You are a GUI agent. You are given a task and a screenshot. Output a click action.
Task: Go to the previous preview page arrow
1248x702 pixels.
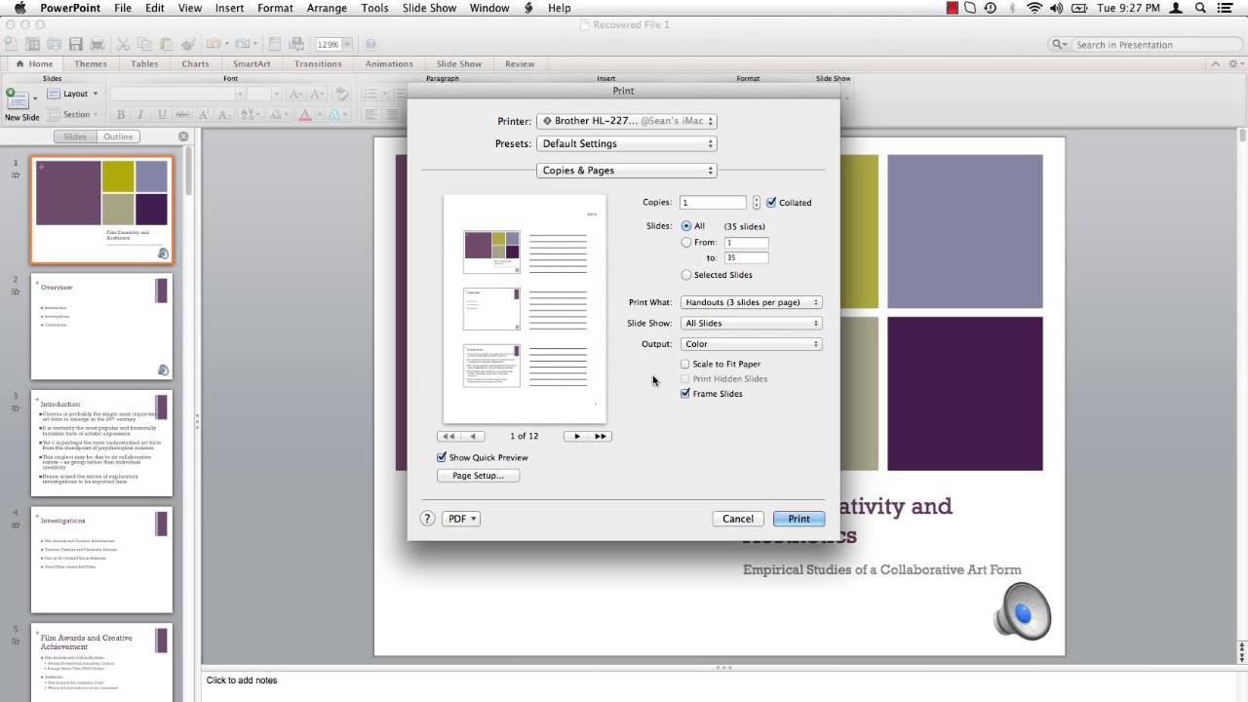click(473, 437)
